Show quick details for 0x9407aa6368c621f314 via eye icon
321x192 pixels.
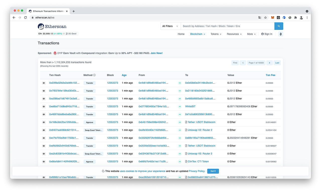[44, 130]
